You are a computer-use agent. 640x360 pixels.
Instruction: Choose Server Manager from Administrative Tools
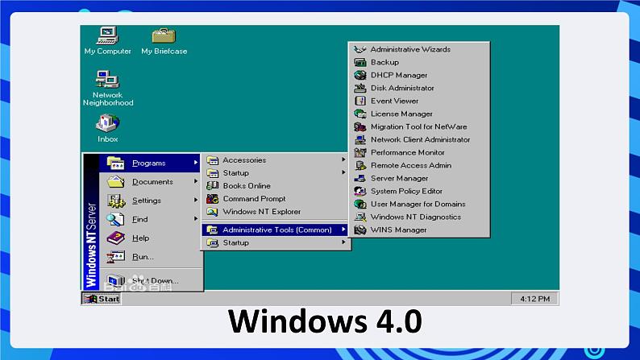pos(399,178)
